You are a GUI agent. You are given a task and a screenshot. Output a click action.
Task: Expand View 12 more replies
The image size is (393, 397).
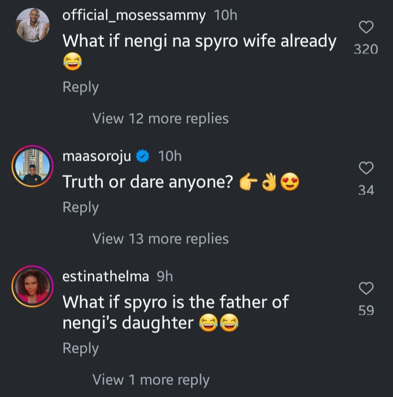160,119
